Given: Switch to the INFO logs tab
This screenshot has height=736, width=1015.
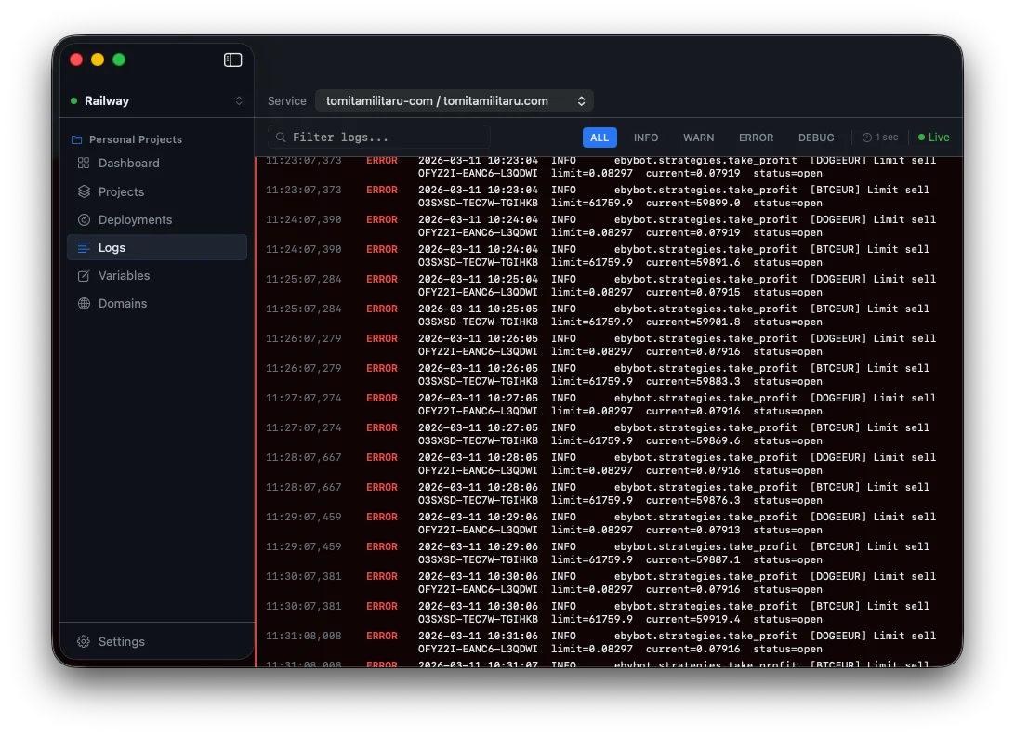Looking at the screenshot, I should 646,137.
